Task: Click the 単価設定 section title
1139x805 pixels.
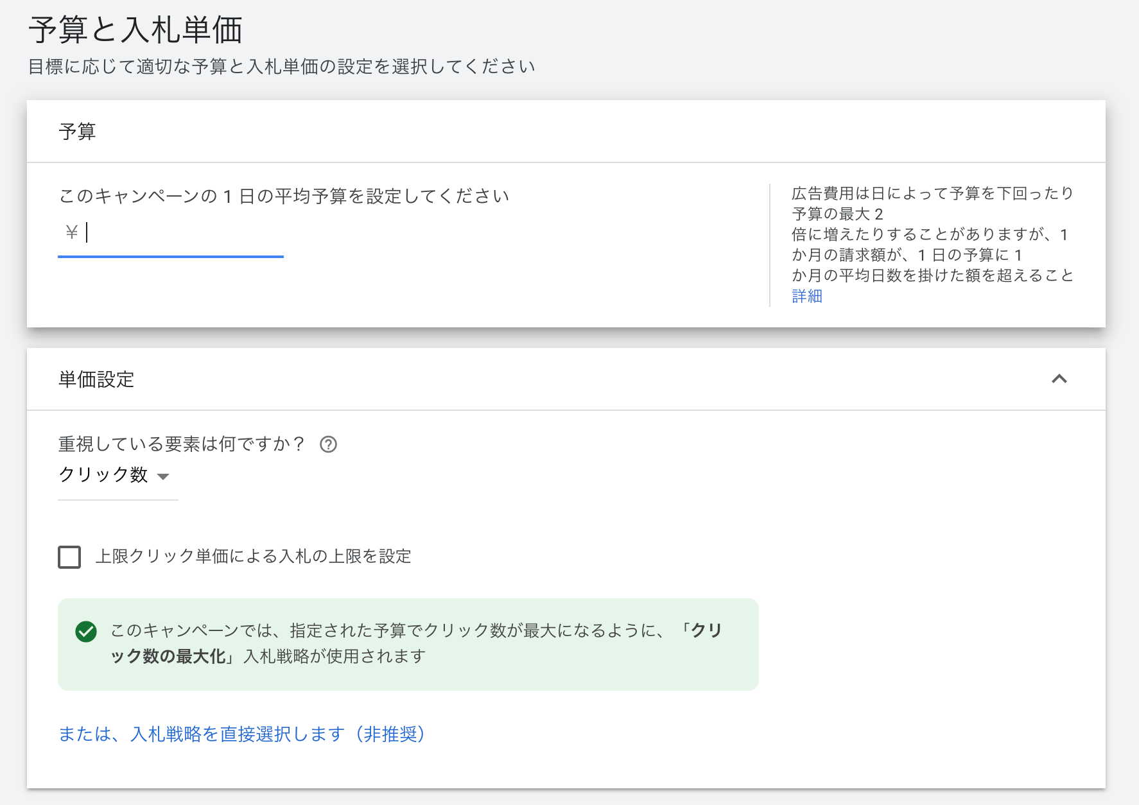Action: click(x=96, y=379)
